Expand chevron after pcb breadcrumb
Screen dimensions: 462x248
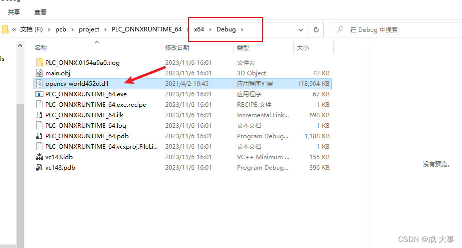(x=72, y=30)
